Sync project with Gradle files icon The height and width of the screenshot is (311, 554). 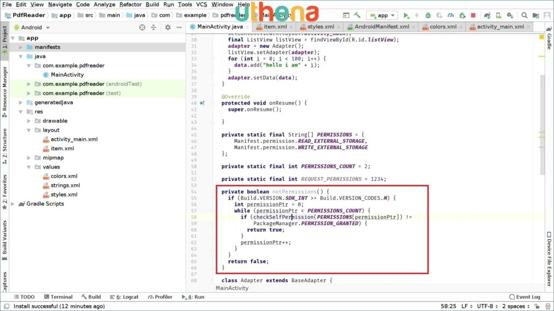coord(487,15)
